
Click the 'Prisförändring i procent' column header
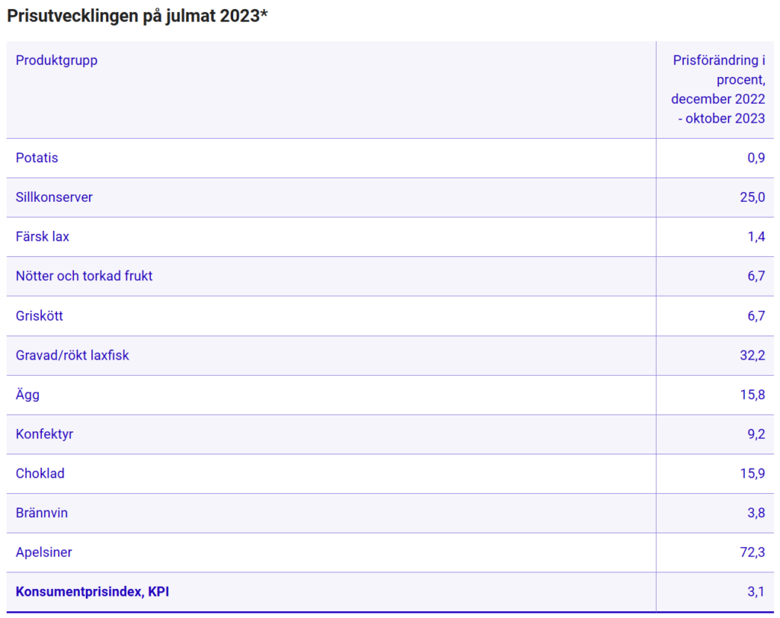click(x=718, y=89)
